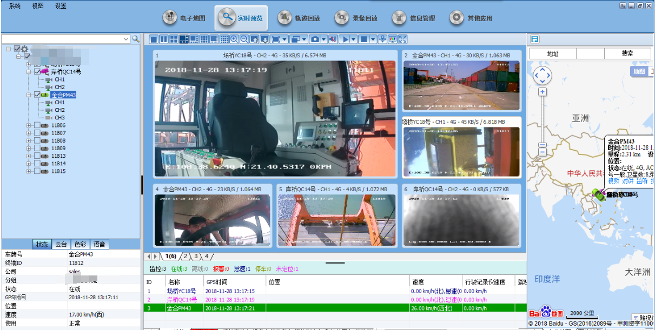Toggle the mute speaker icon in toolbar
The image size is (655, 330).
[333, 39]
